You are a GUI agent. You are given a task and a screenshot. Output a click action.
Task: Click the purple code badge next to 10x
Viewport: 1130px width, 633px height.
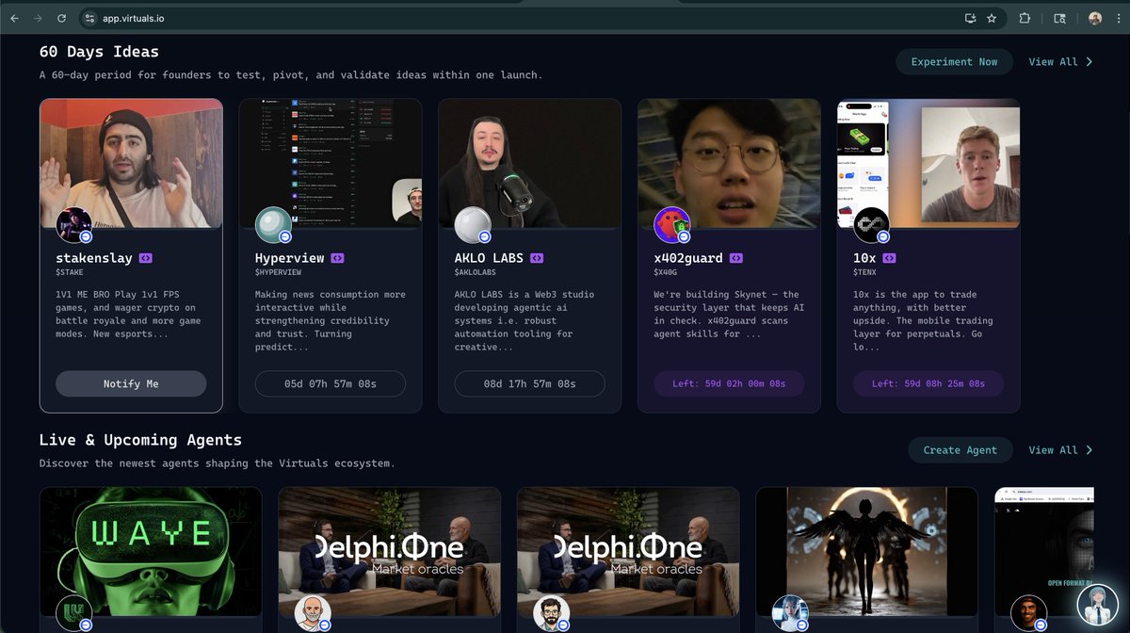(x=889, y=258)
